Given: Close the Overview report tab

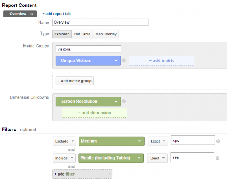Looking at the screenshot, I should 32,14.
